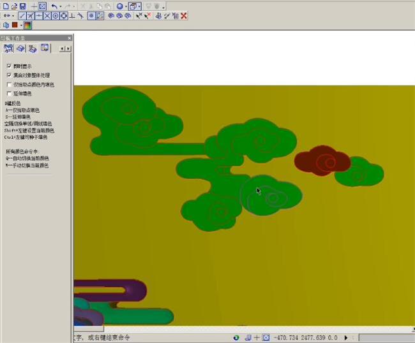Open a file with the folder icon

pyautogui.click(x=14, y=6)
